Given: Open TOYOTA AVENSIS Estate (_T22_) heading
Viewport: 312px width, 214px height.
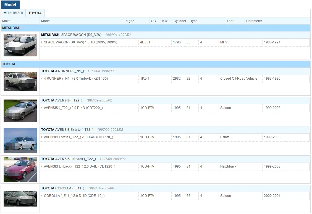Looking at the screenshot, I should coord(67,130).
